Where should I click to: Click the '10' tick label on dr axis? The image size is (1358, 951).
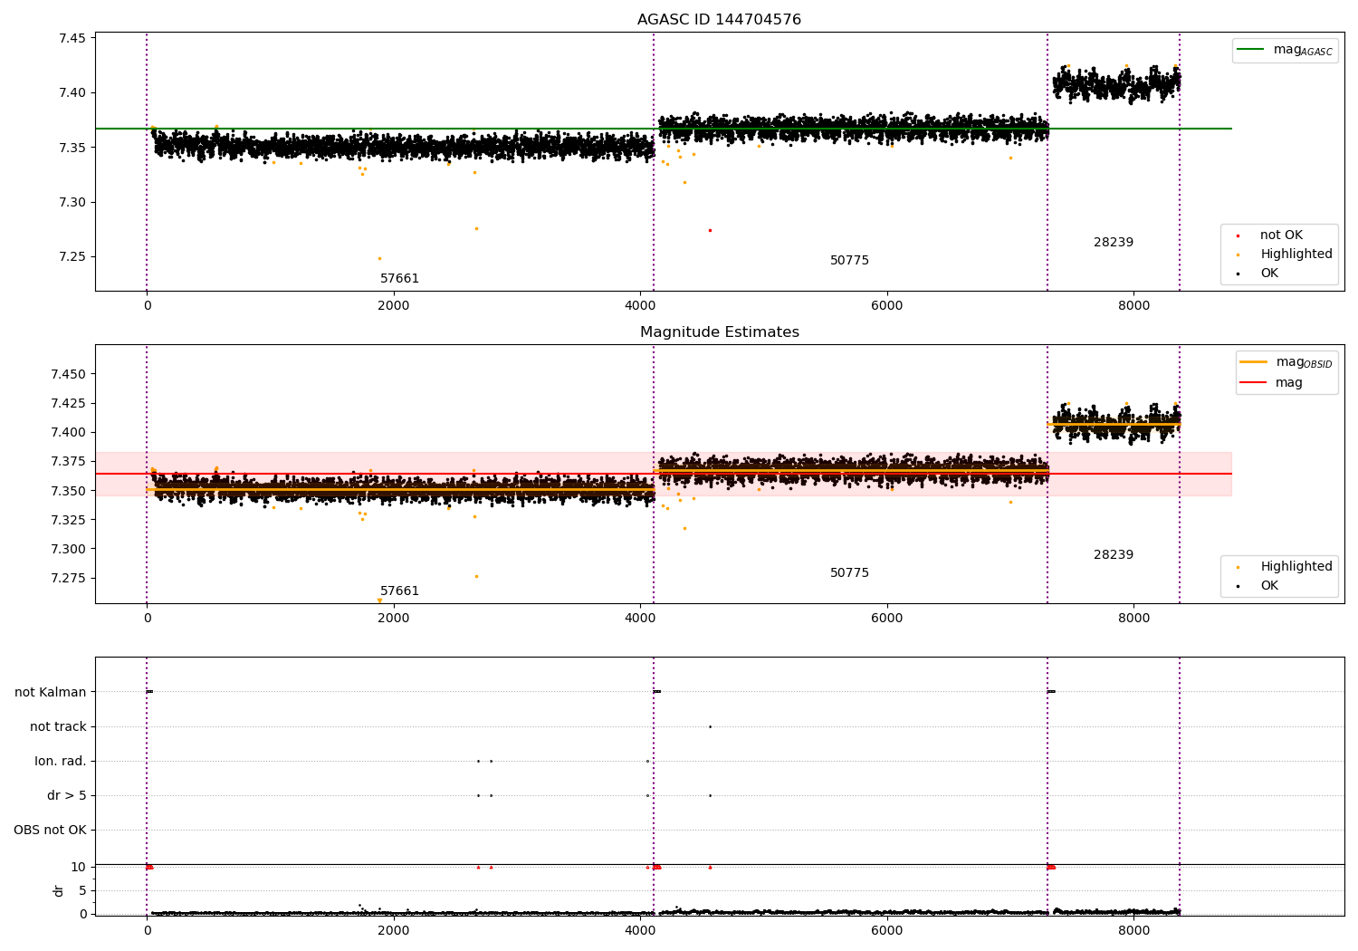79,867
